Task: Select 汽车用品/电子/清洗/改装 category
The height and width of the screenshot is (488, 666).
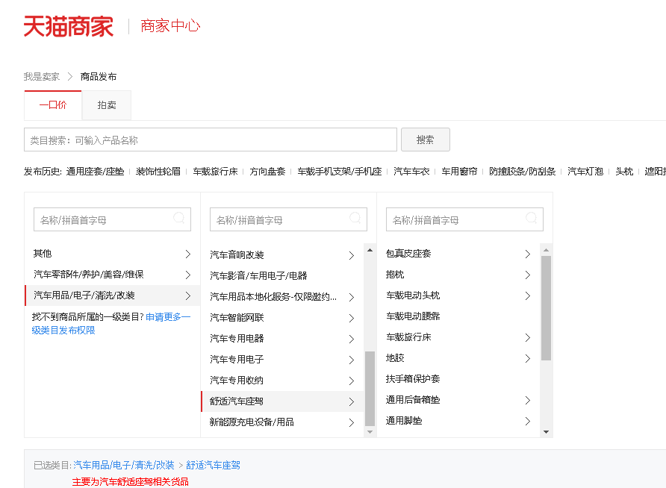Action: [x=112, y=295]
